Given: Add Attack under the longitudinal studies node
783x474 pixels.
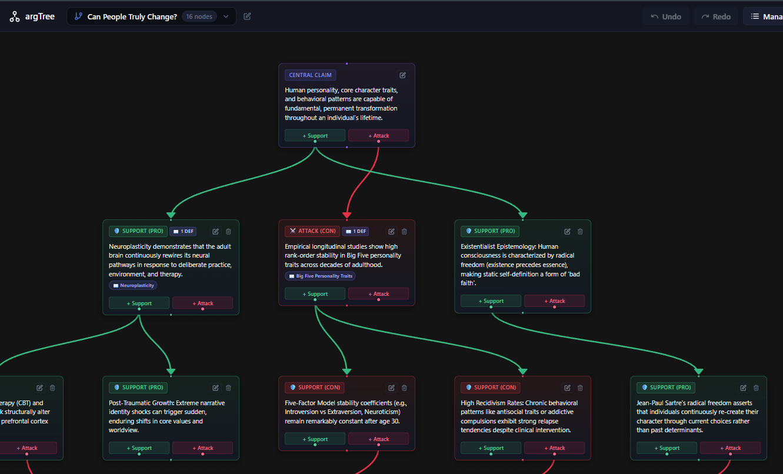Looking at the screenshot, I should click(378, 293).
